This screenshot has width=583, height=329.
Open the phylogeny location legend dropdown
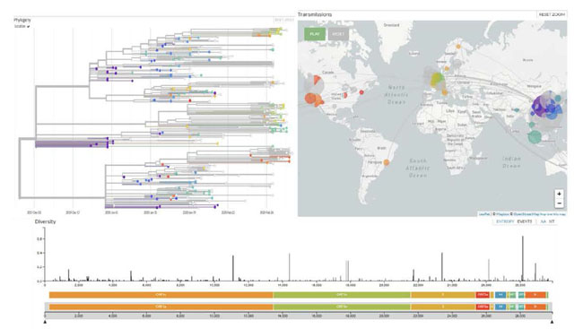tap(22, 26)
